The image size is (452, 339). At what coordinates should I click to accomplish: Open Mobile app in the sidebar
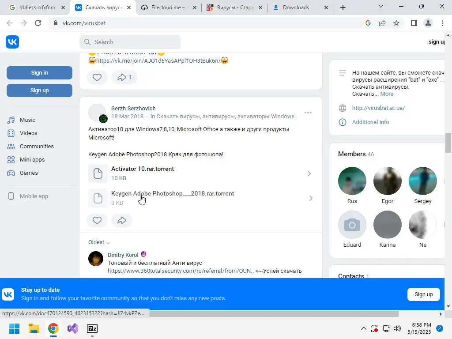pyautogui.click(x=34, y=196)
